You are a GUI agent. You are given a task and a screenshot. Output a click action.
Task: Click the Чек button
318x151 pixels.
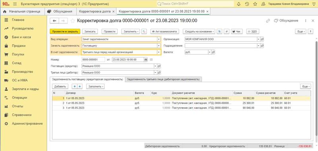coord(237,32)
